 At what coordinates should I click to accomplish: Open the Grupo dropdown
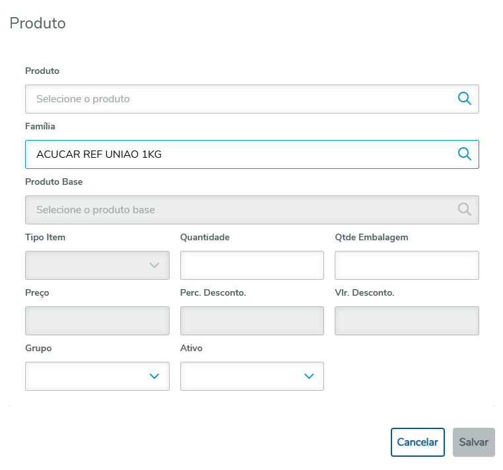97,376
